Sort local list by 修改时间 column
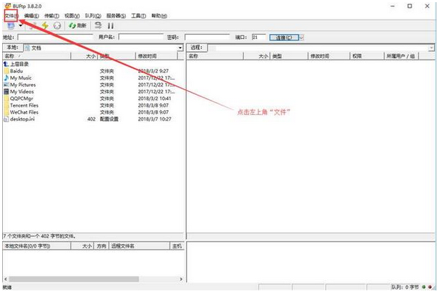 point(156,56)
